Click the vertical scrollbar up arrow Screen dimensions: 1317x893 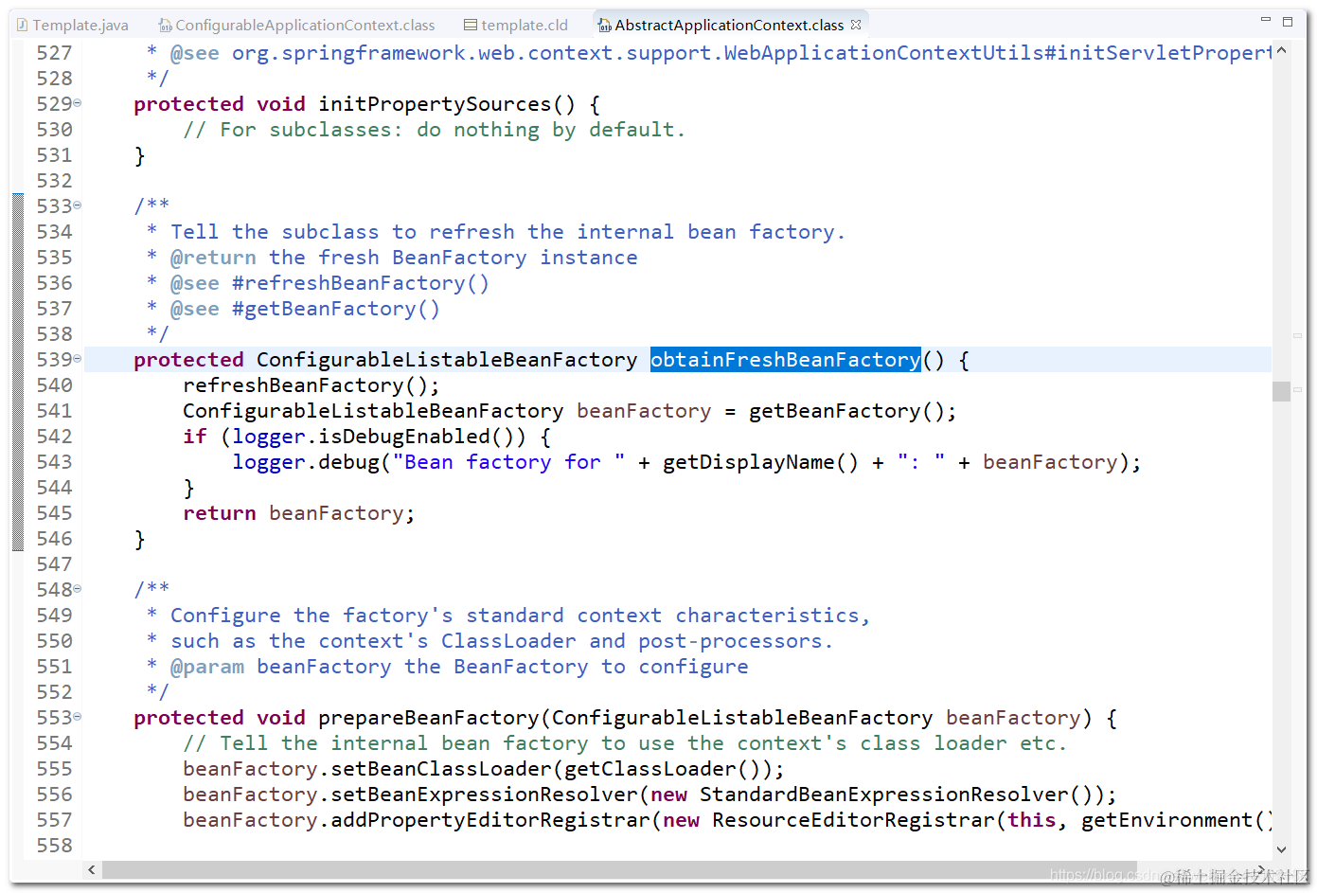point(1281,50)
